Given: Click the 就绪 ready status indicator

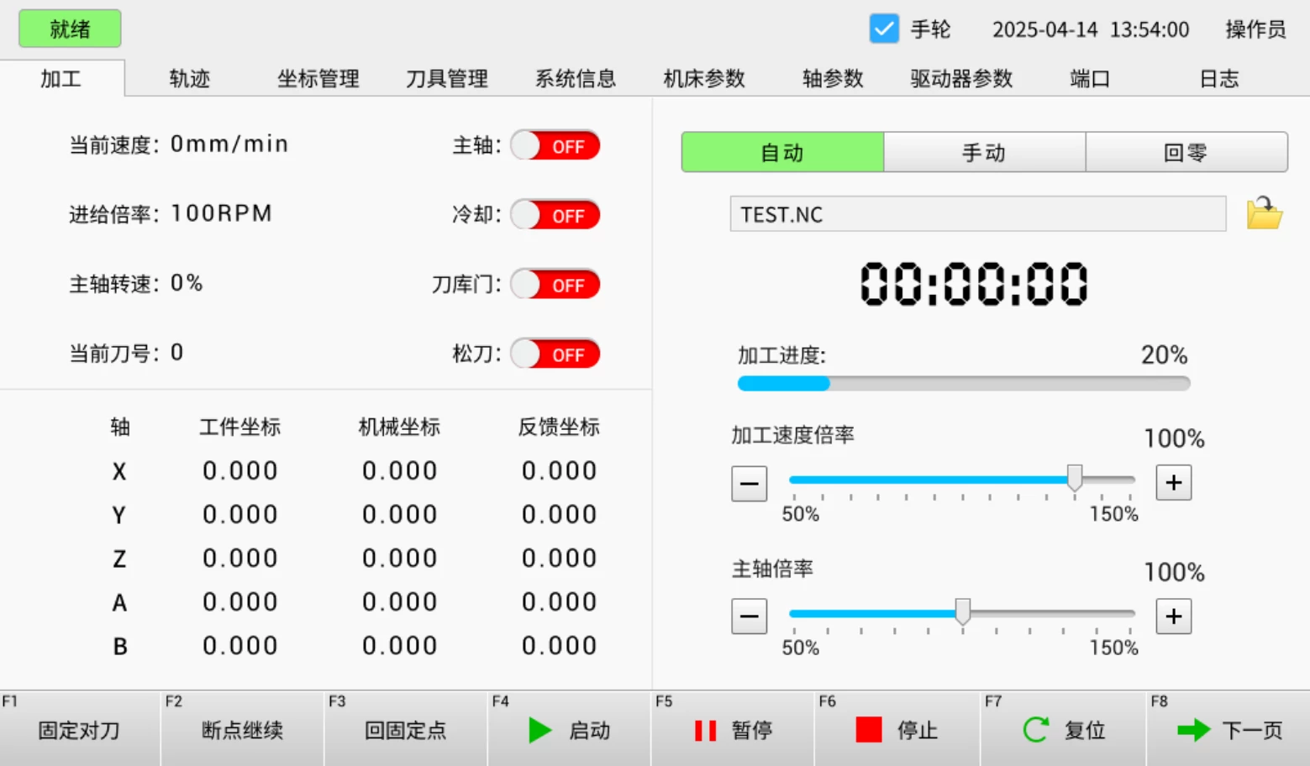Looking at the screenshot, I should click(x=70, y=29).
